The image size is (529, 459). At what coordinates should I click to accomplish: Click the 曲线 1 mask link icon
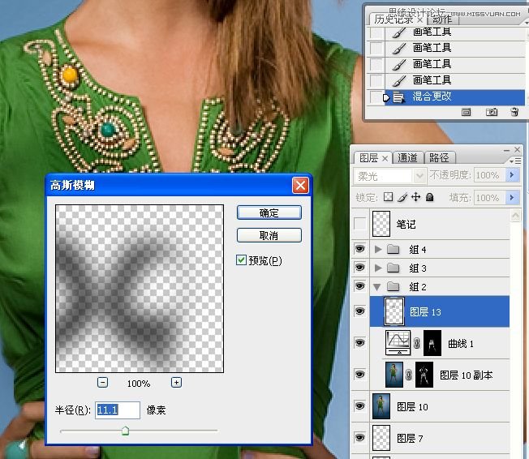(x=417, y=343)
